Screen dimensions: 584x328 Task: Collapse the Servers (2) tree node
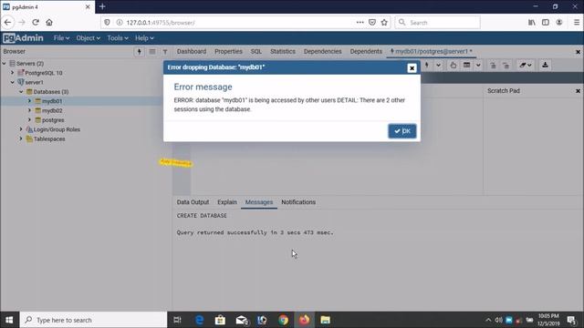[4, 64]
